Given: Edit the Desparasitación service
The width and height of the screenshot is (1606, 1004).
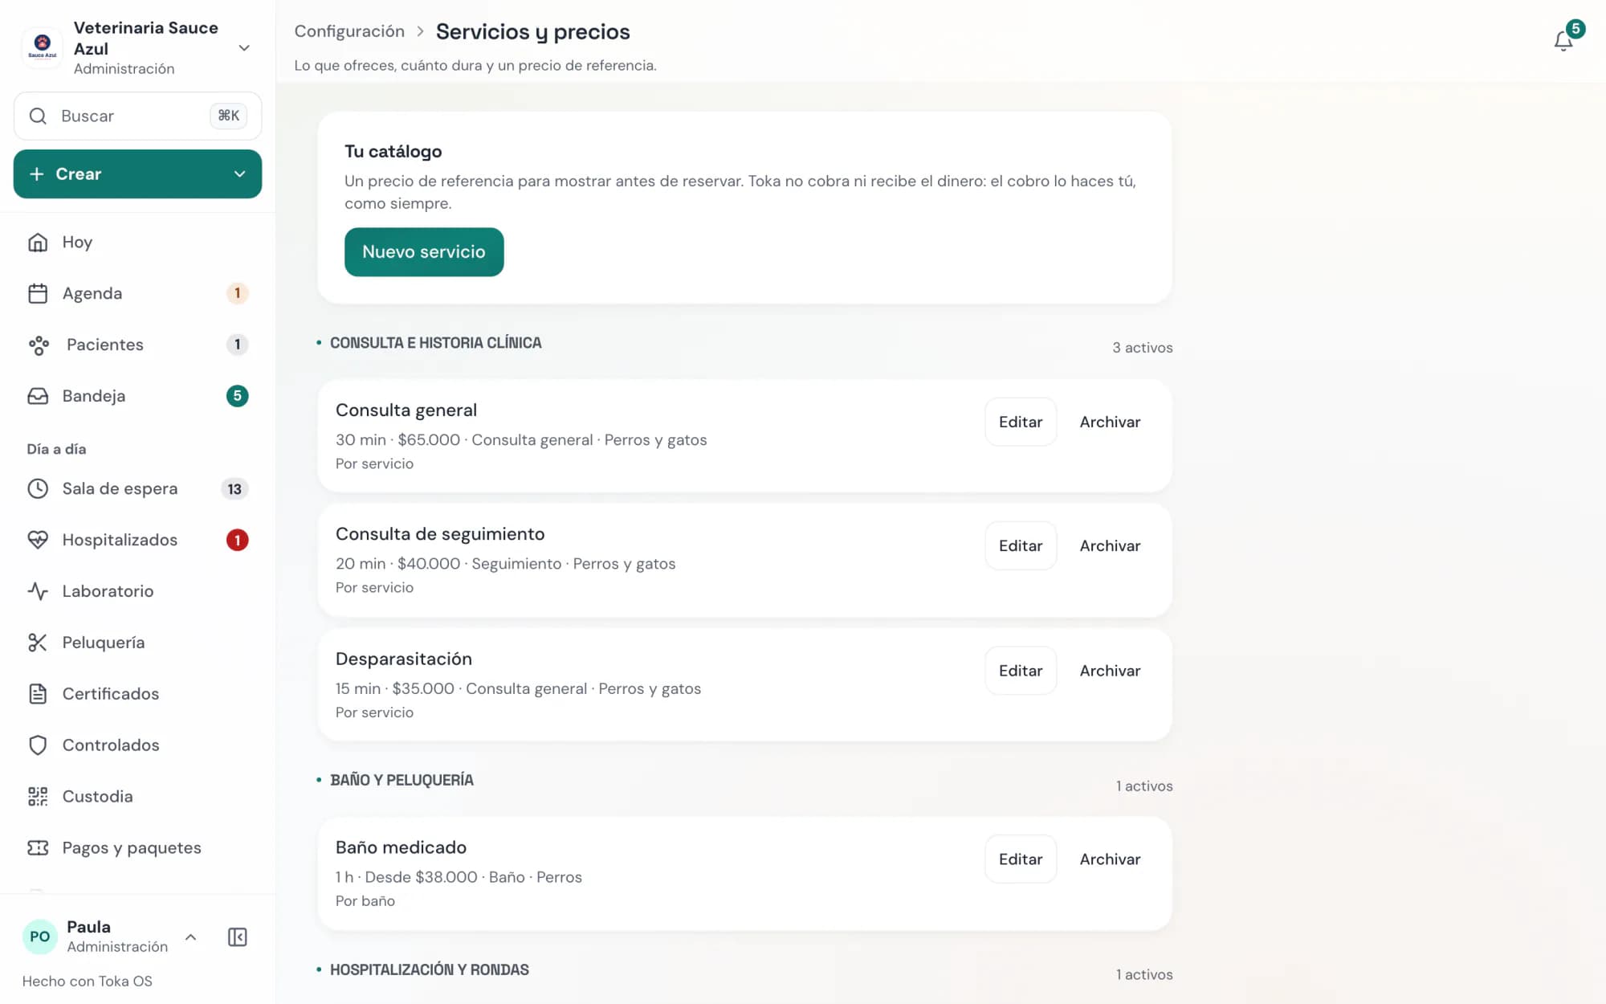Looking at the screenshot, I should pos(1021,671).
